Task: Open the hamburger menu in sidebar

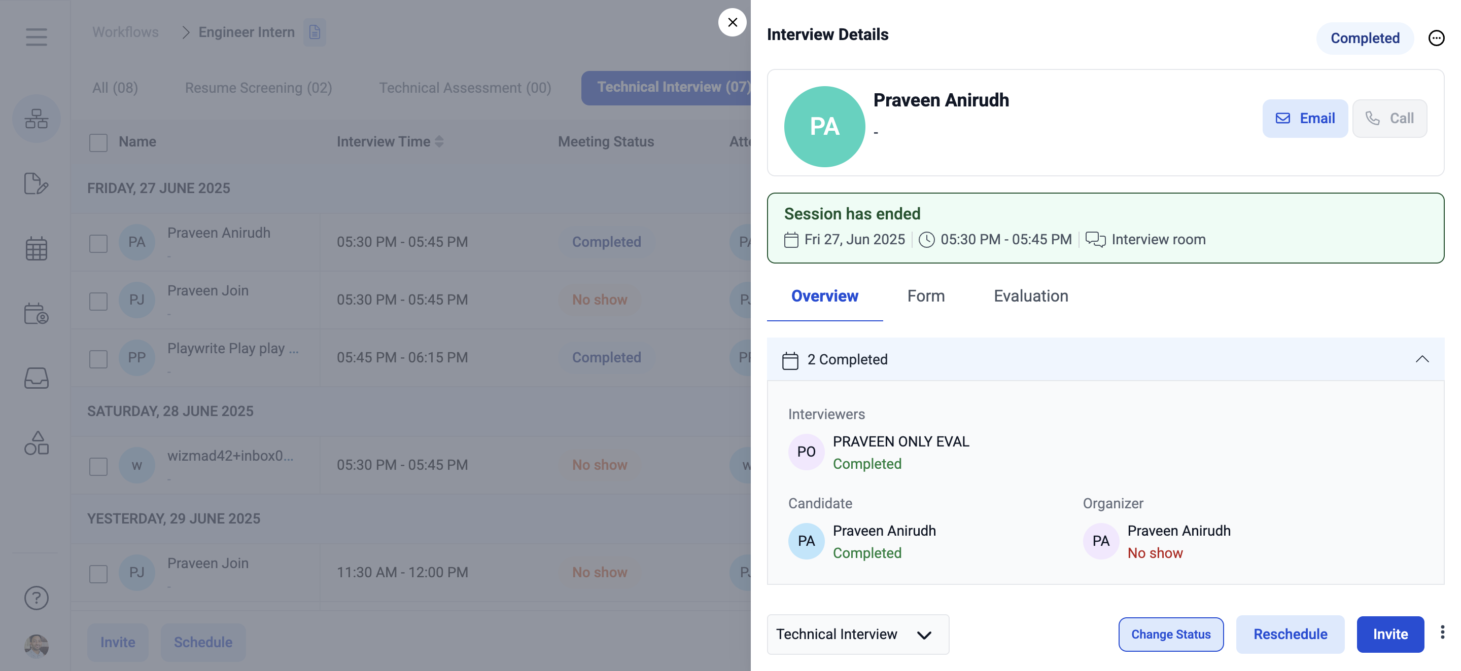Action: tap(37, 38)
